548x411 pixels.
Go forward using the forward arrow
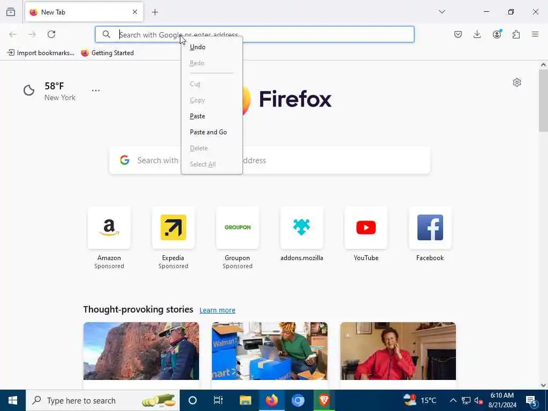(32, 34)
